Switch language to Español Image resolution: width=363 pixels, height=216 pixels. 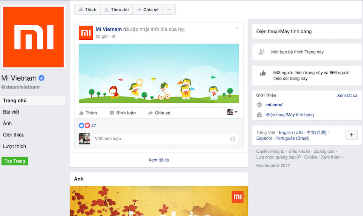[264, 138]
